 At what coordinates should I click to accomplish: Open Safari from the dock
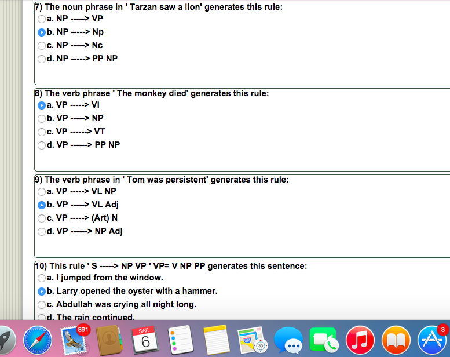point(38,339)
